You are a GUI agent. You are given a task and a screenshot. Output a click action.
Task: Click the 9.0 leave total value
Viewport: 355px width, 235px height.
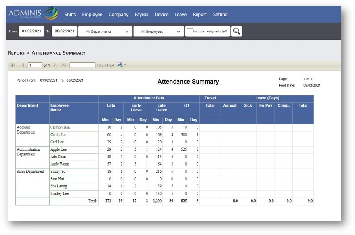point(310,201)
